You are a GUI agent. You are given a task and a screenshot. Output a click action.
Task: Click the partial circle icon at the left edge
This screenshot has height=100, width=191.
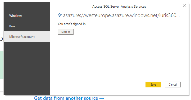pos(1,39)
